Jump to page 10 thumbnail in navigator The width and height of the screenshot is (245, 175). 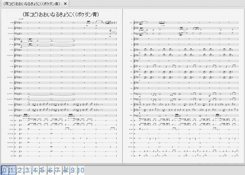[81, 170]
